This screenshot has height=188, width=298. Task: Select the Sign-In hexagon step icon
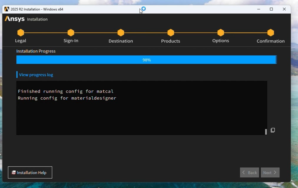71,33
